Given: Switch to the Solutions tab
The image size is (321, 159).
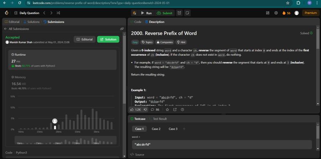Looking at the screenshot, I should tap(31, 22).
